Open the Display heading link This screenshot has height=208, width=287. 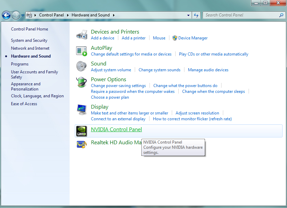[x=99, y=107]
